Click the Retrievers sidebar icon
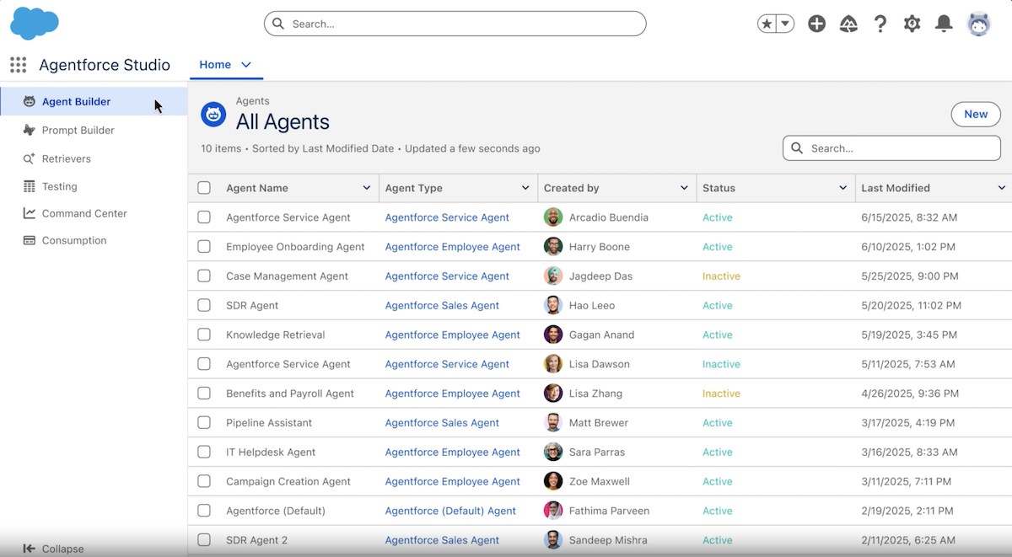This screenshot has height=557, width=1012. click(x=30, y=158)
